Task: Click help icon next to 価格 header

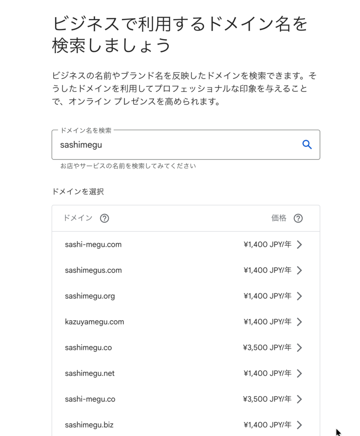Action: [x=298, y=218]
